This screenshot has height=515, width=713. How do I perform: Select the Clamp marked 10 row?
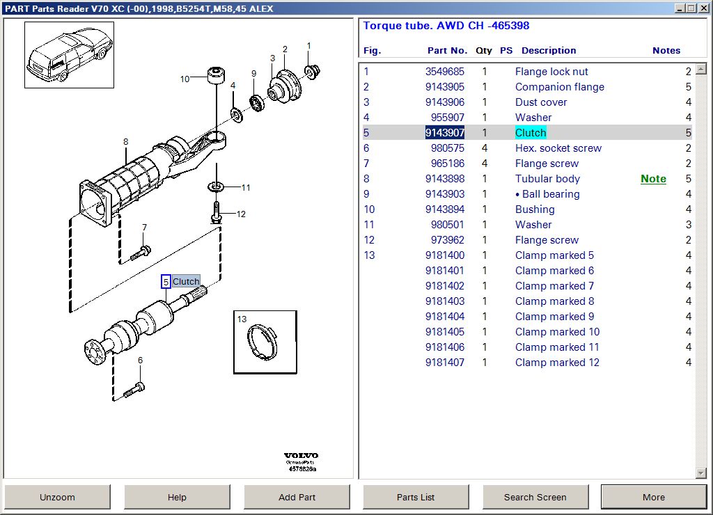coord(528,332)
